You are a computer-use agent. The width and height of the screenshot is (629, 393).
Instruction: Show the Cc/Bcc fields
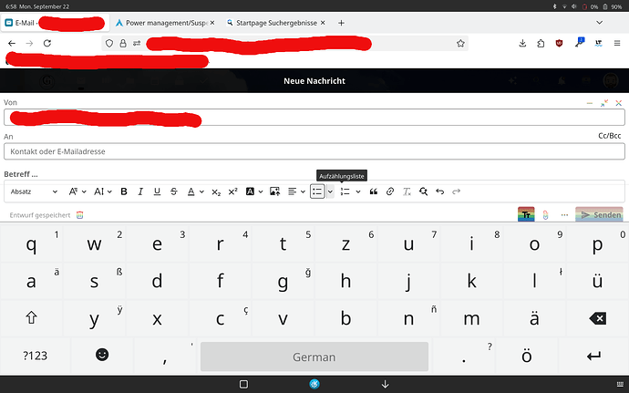point(609,136)
